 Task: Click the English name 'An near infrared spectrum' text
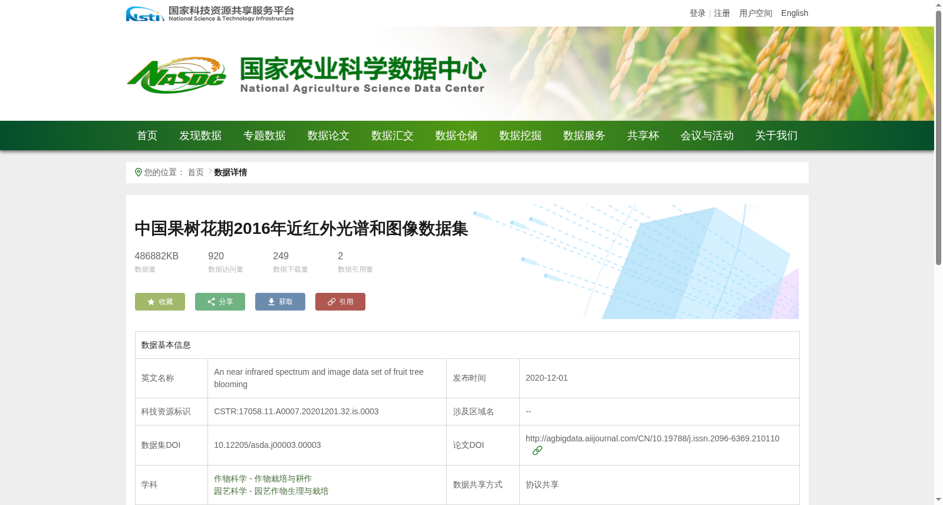319,378
